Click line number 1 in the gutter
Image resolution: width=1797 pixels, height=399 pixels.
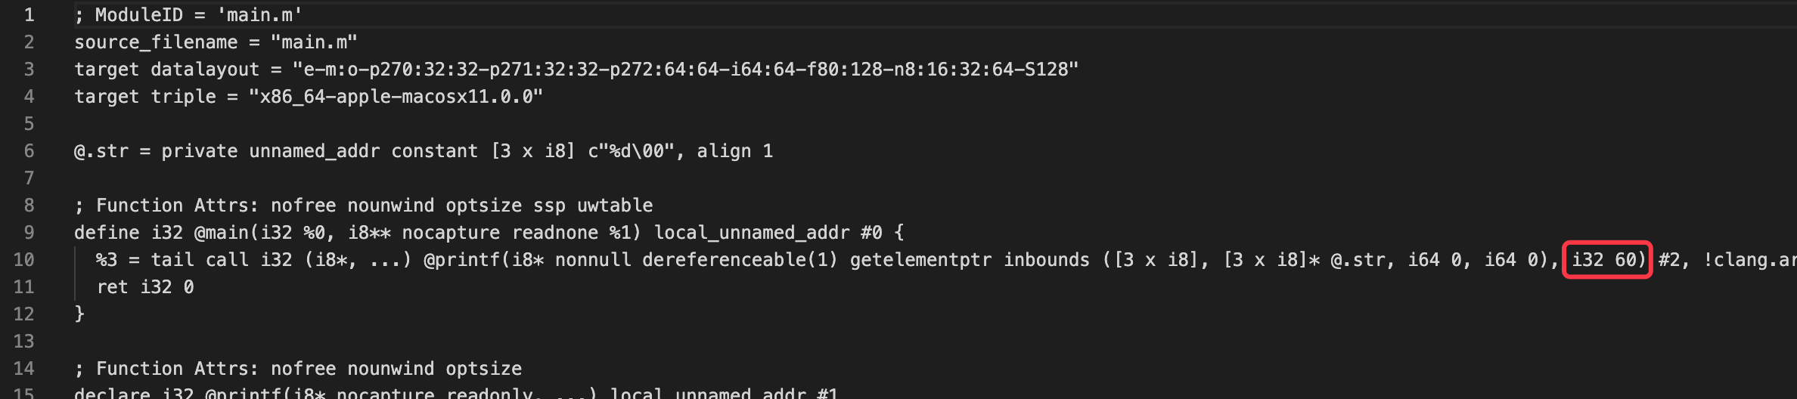[29, 15]
